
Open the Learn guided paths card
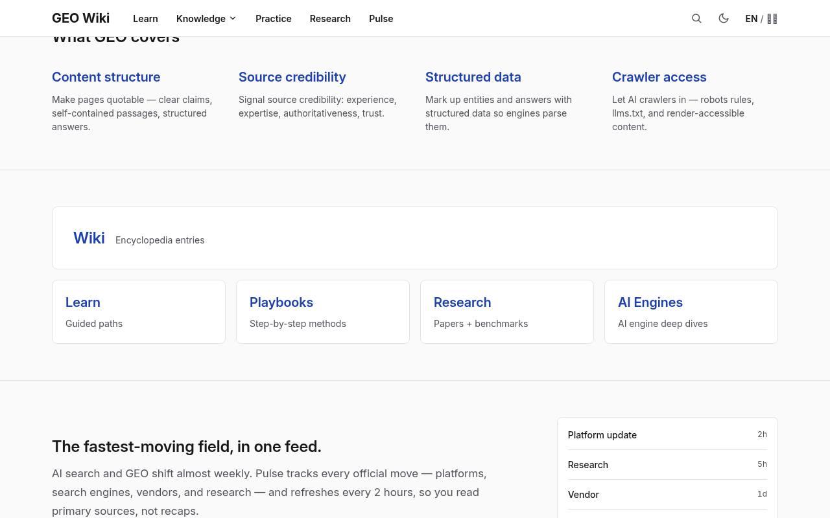pos(139,311)
